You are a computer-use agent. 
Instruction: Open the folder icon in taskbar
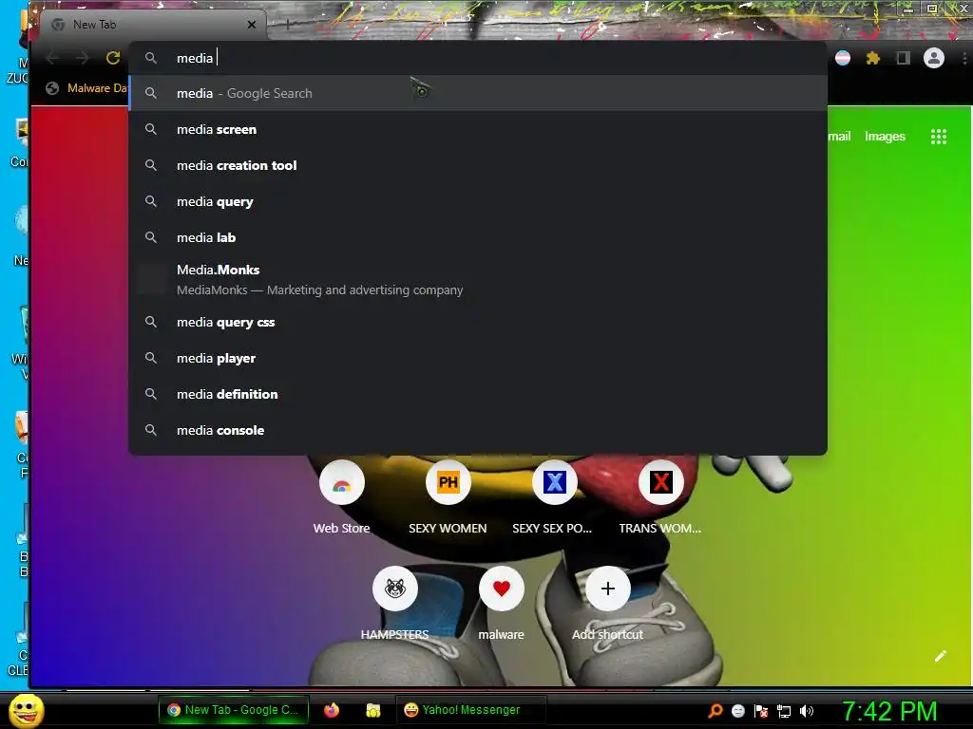coord(372,710)
